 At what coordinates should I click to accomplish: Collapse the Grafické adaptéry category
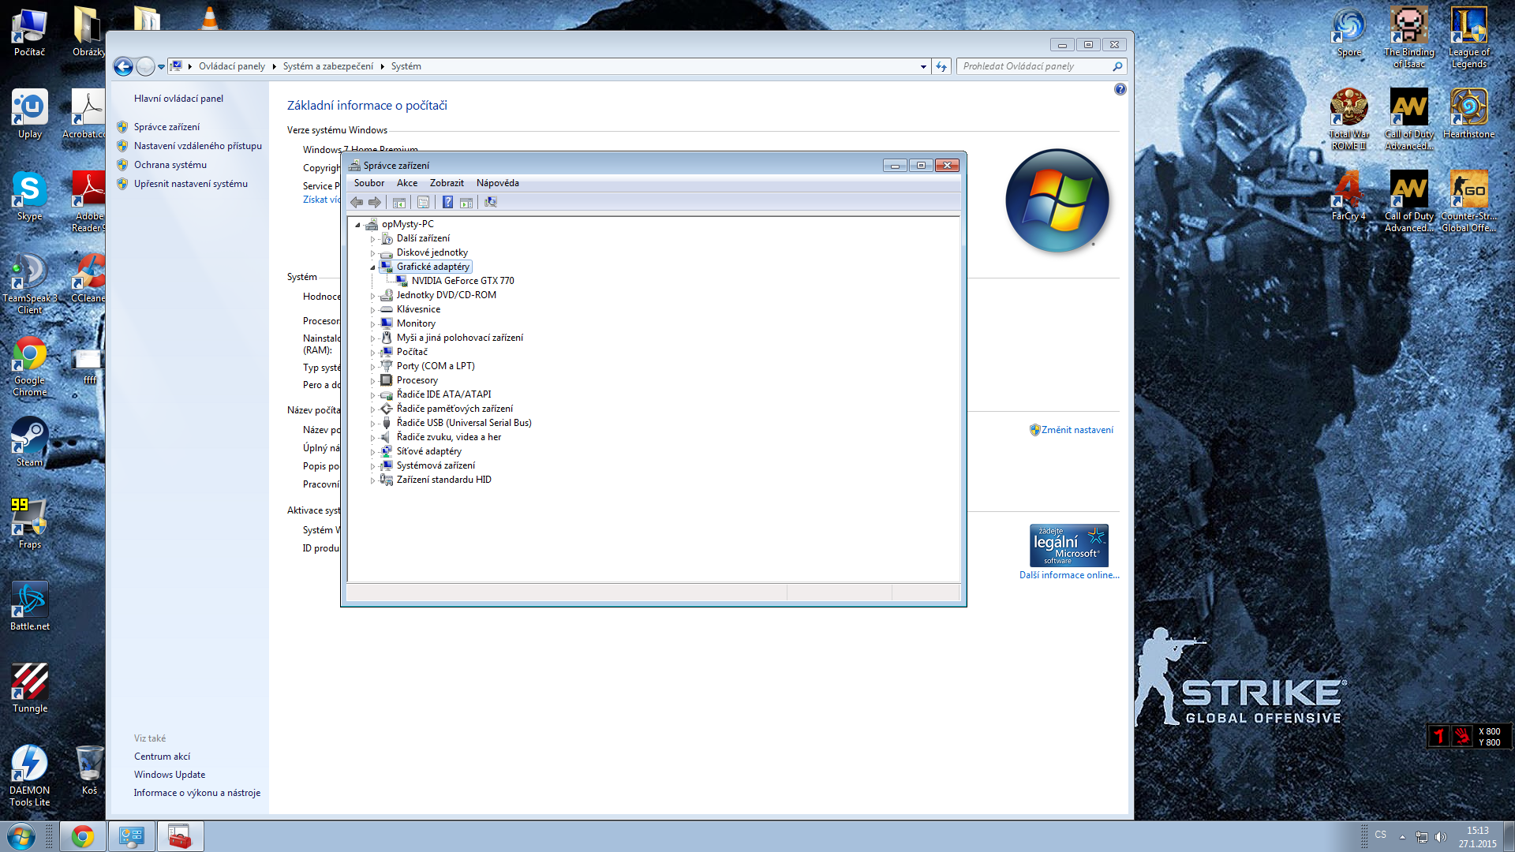pos(372,267)
